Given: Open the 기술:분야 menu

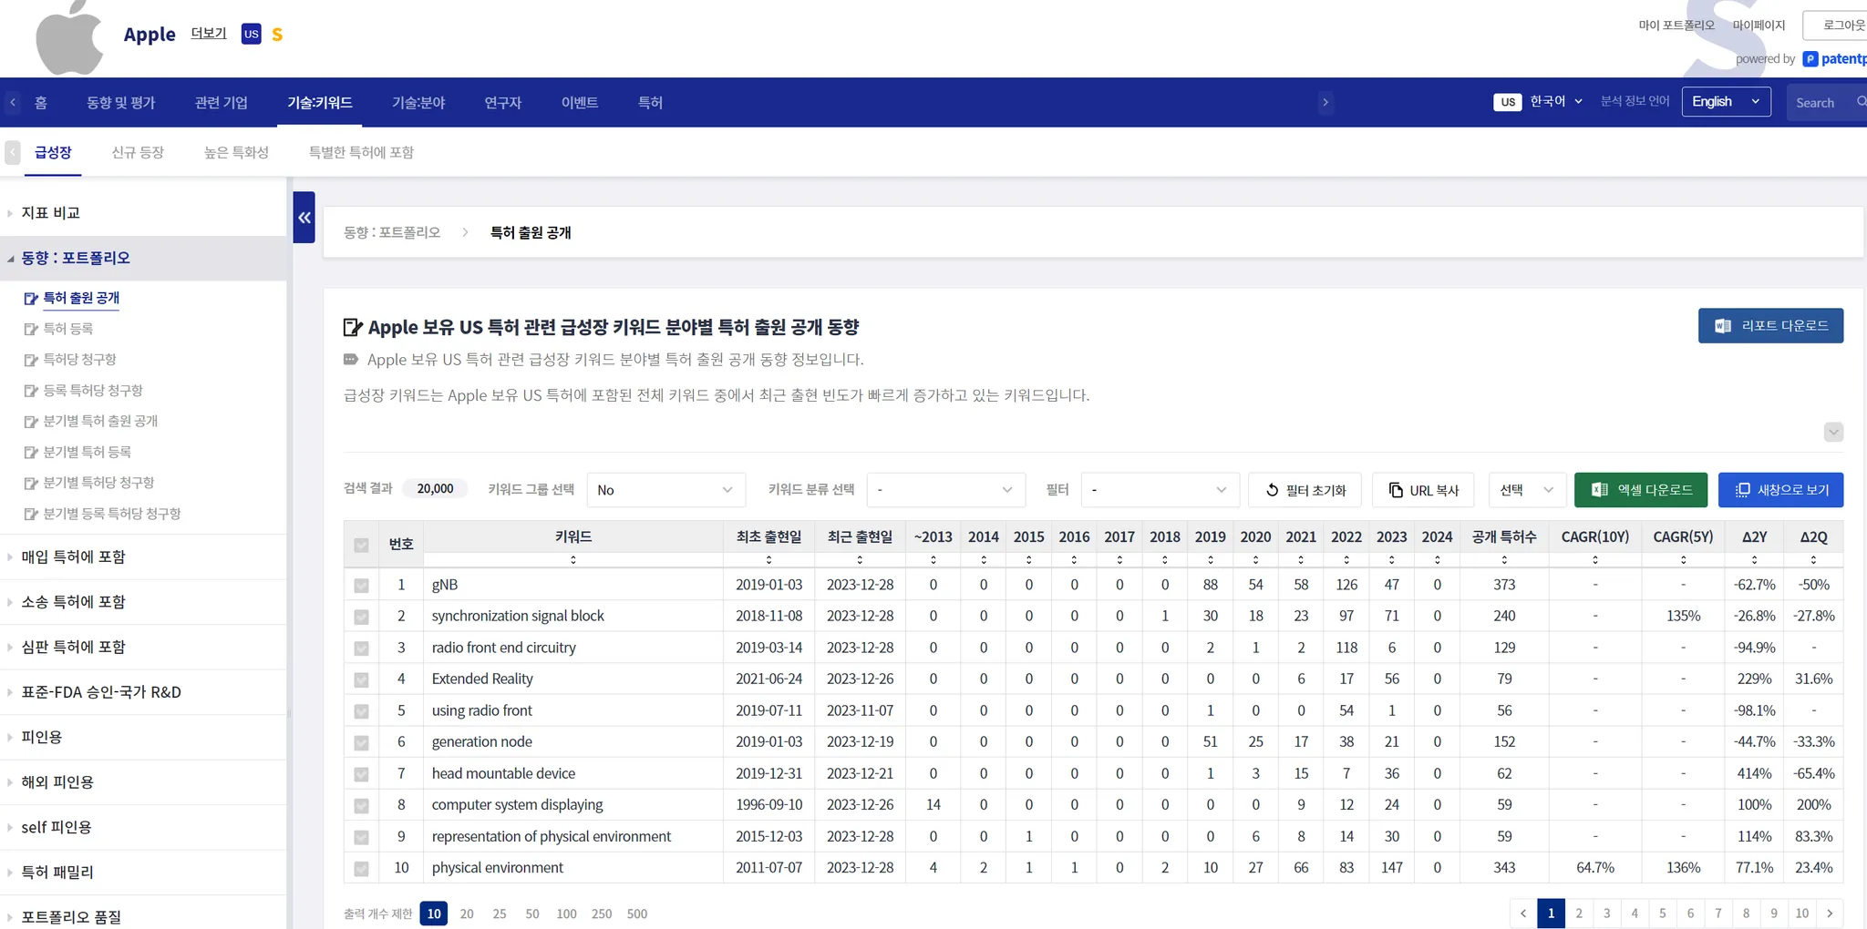Looking at the screenshot, I should pyautogui.click(x=418, y=102).
